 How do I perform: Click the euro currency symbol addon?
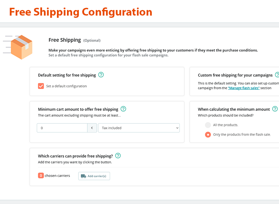pyautogui.click(x=92, y=128)
